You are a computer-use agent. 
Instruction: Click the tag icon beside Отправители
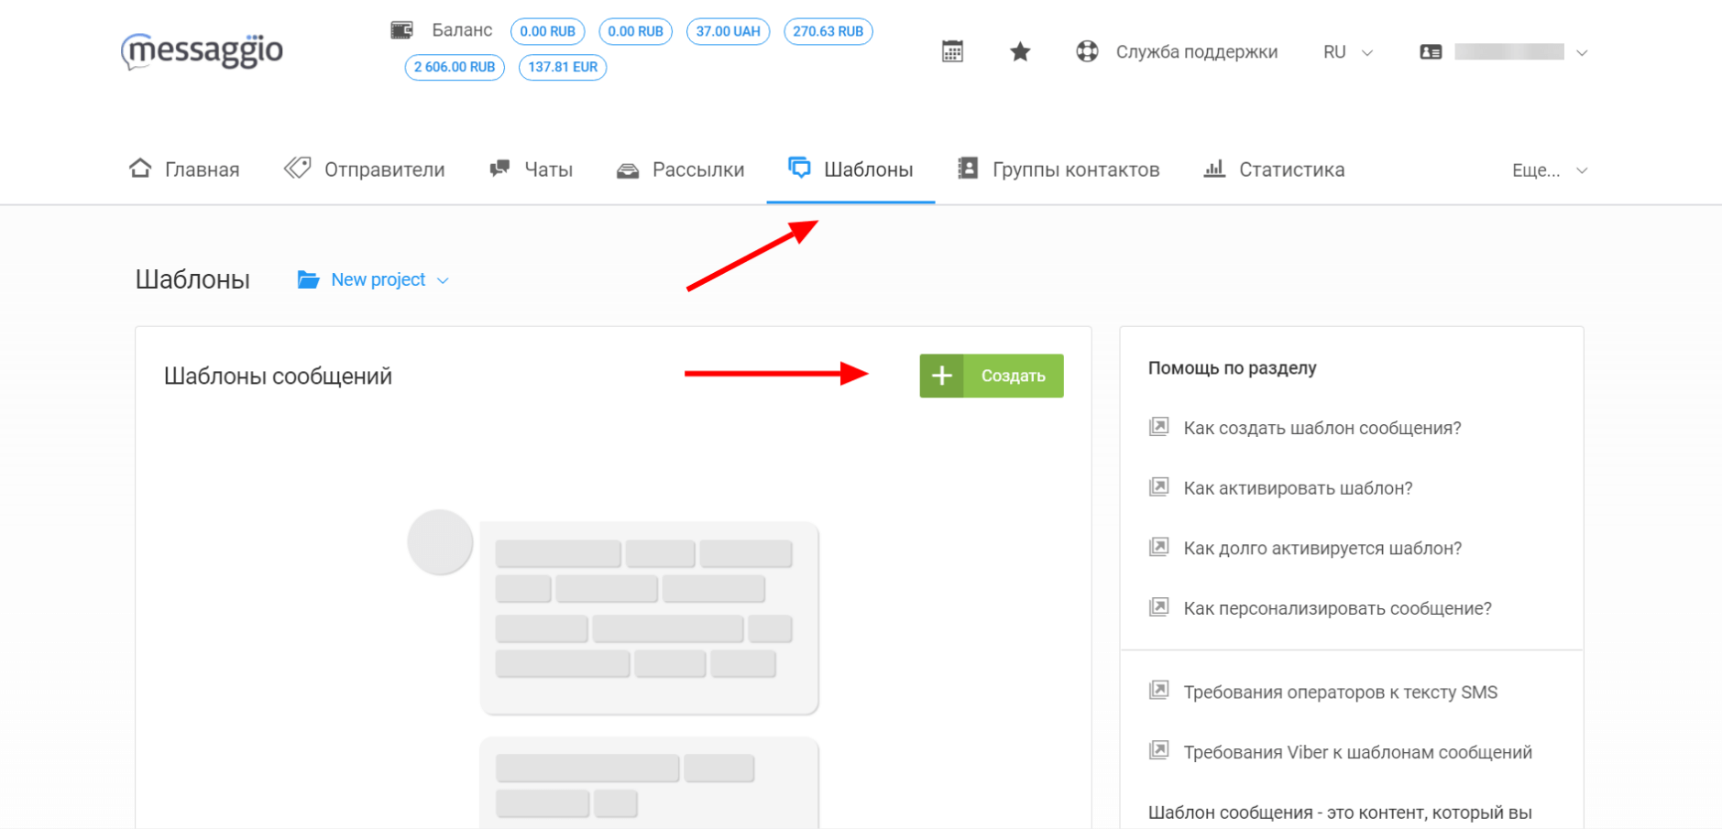297,168
